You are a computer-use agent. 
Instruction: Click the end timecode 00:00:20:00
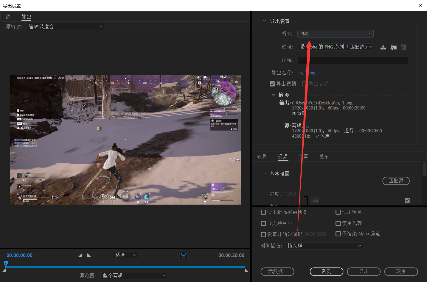231,255
